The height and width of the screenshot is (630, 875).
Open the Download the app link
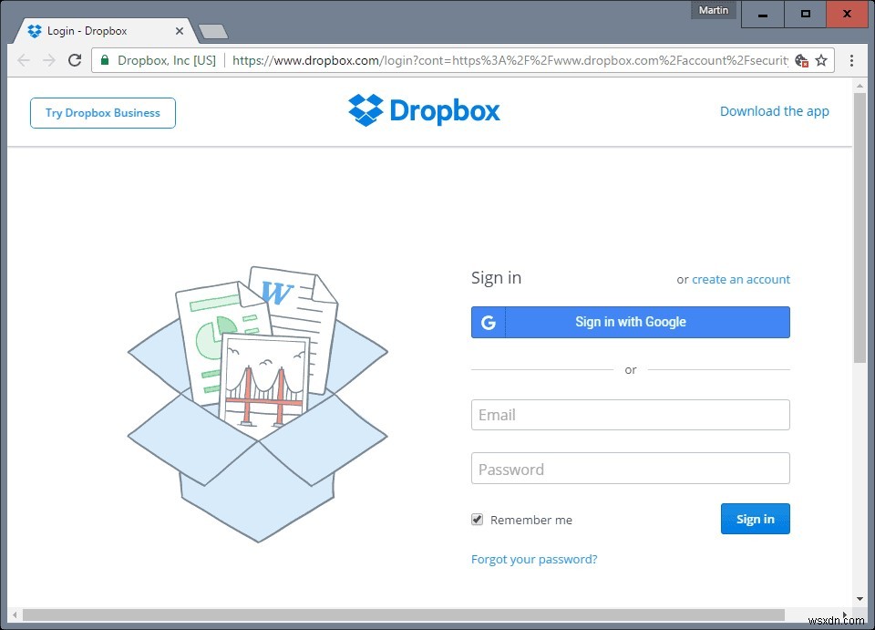[x=775, y=111]
